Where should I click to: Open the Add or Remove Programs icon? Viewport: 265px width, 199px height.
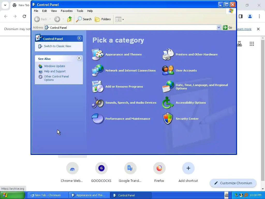coord(98,87)
